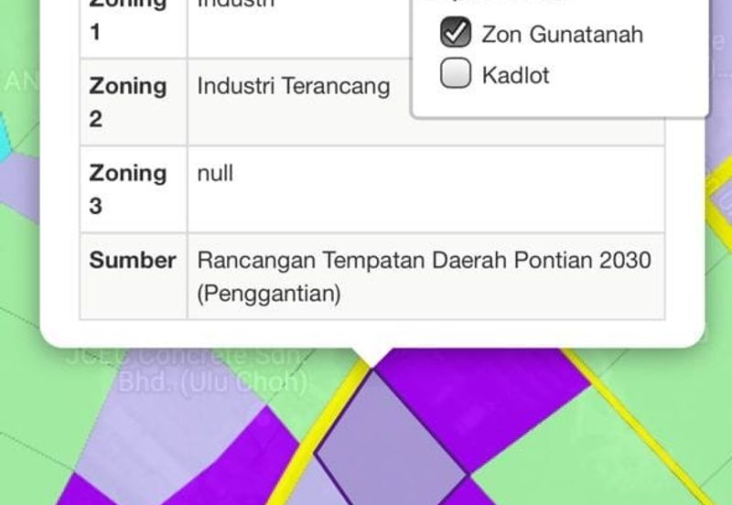Select Rancangan Tempatan Daerah Pontian 2030 text
The height and width of the screenshot is (505, 732).
coord(424,261)
